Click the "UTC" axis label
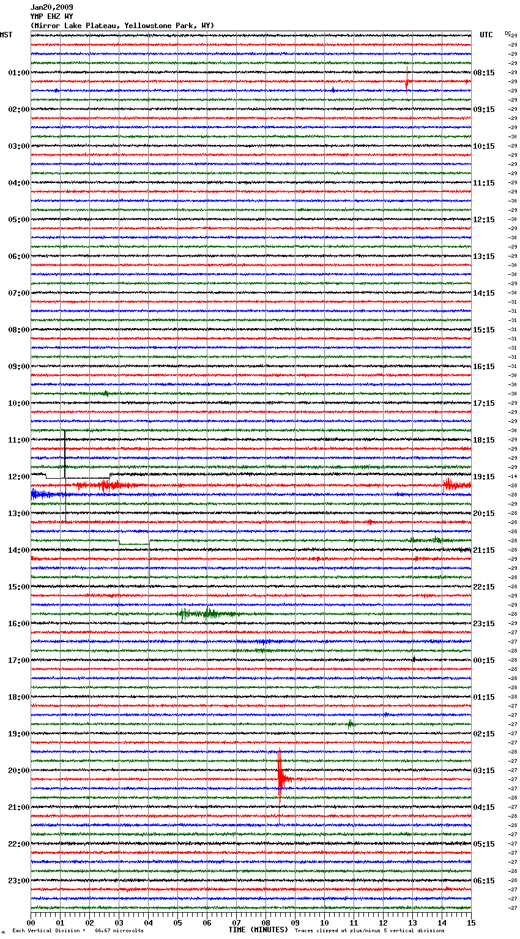 [x=486, y=35]
